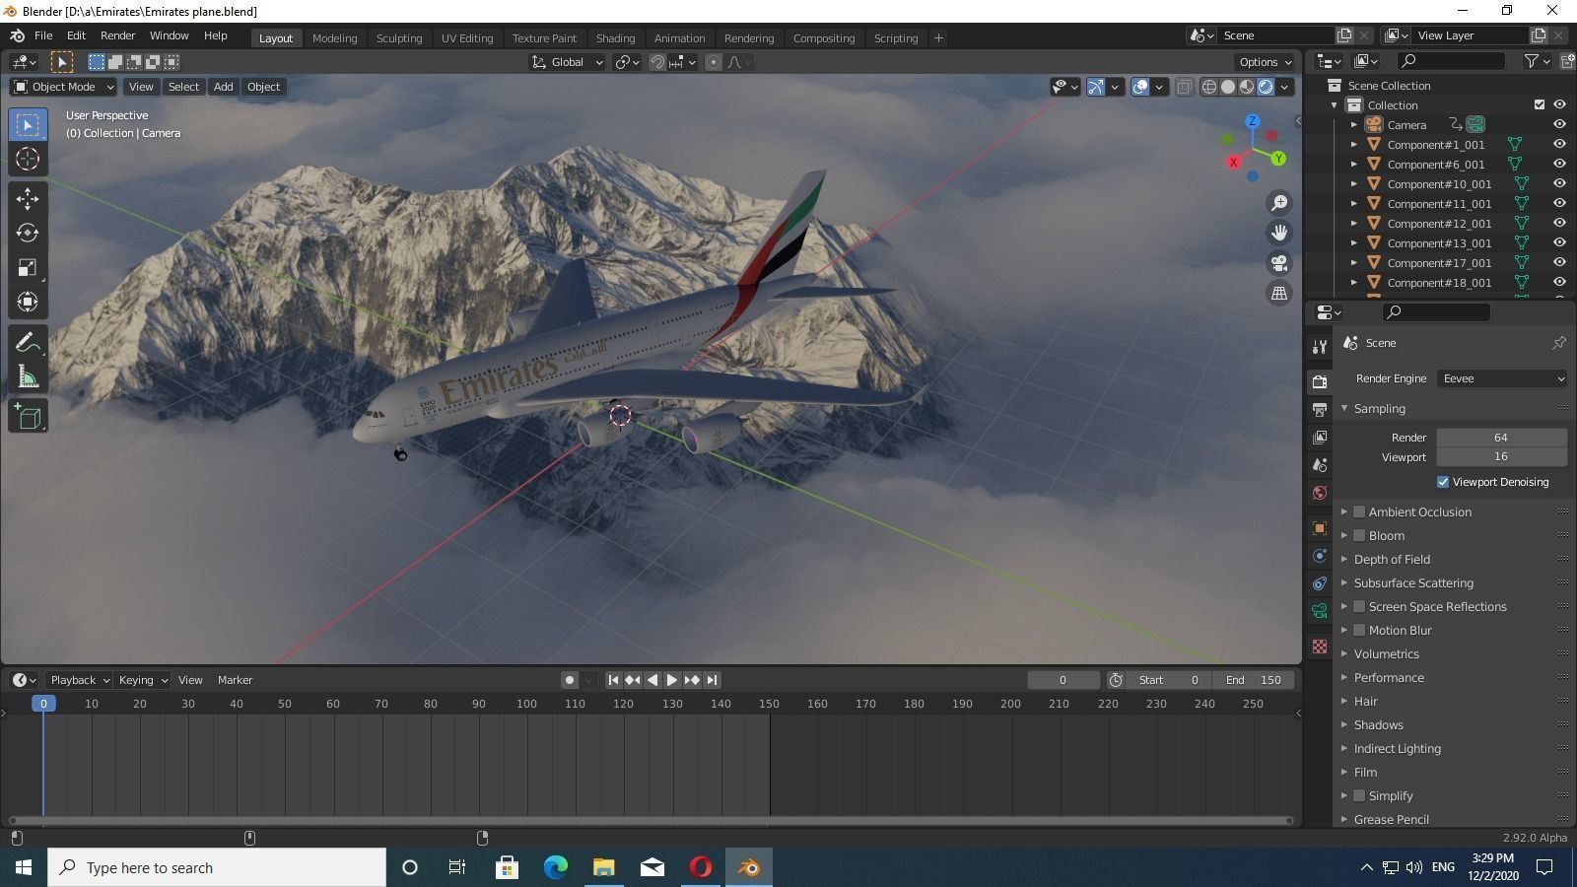The height and width of the screenshot is (887, 1577).
Task: Choose the Add Cube tool
Action: (28, 417)
